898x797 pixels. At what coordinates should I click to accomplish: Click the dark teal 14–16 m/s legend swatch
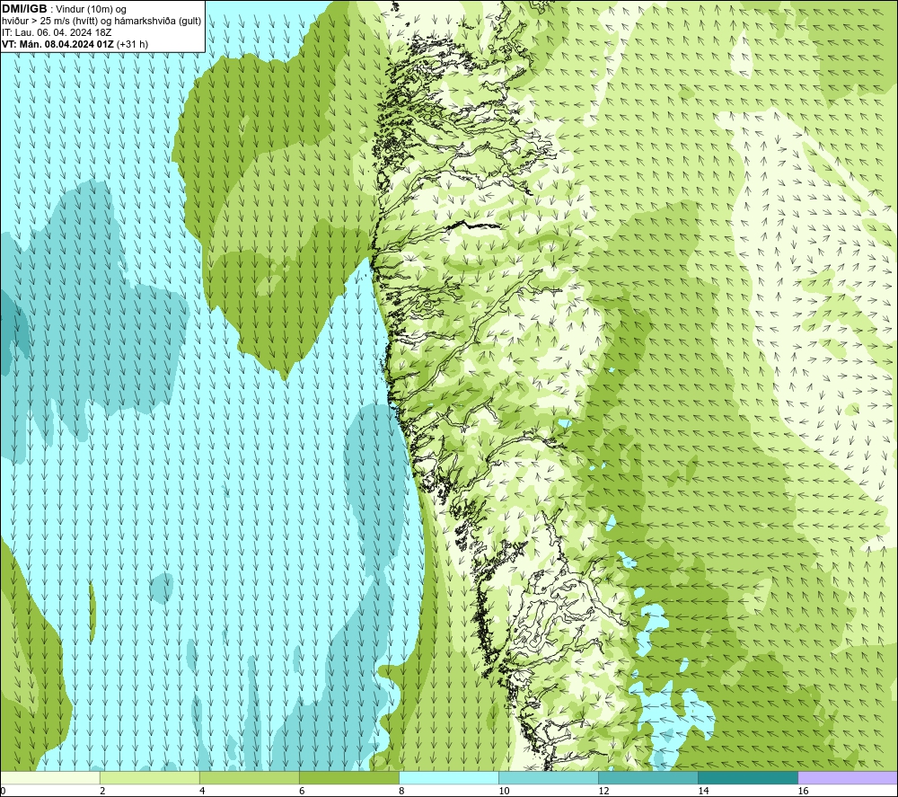pyautogui.click(x=748, y=778)
